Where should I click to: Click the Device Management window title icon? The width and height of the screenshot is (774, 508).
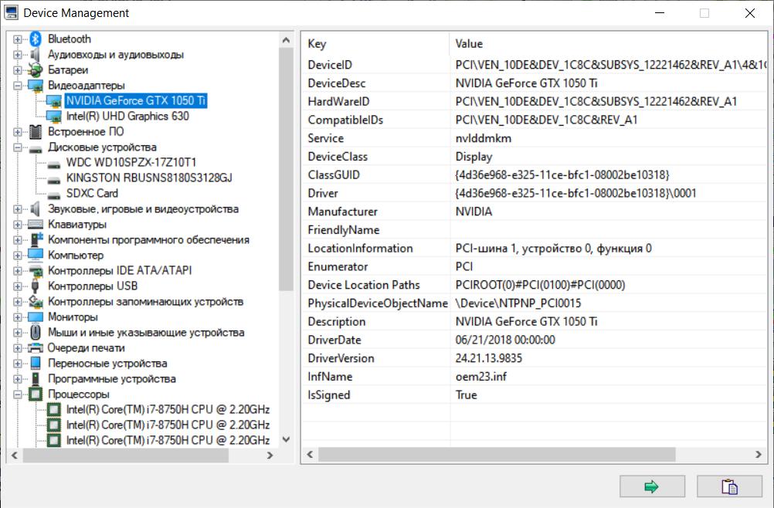(11, 13)
